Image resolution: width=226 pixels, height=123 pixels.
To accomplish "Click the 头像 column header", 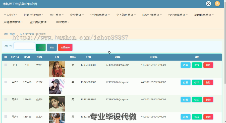I will (x=57, y=57).
